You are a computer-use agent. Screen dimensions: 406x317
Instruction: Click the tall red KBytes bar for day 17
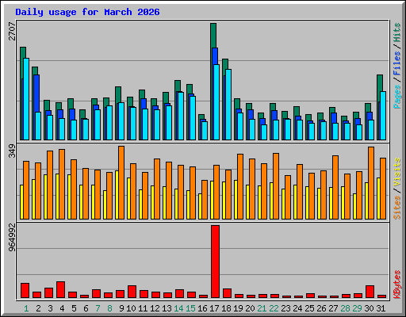point(215,262)
